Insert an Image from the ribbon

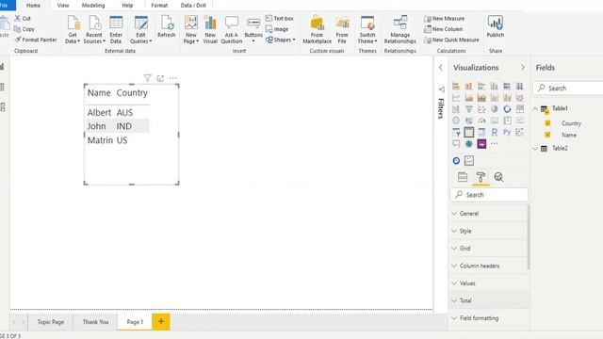pos(277,29)
